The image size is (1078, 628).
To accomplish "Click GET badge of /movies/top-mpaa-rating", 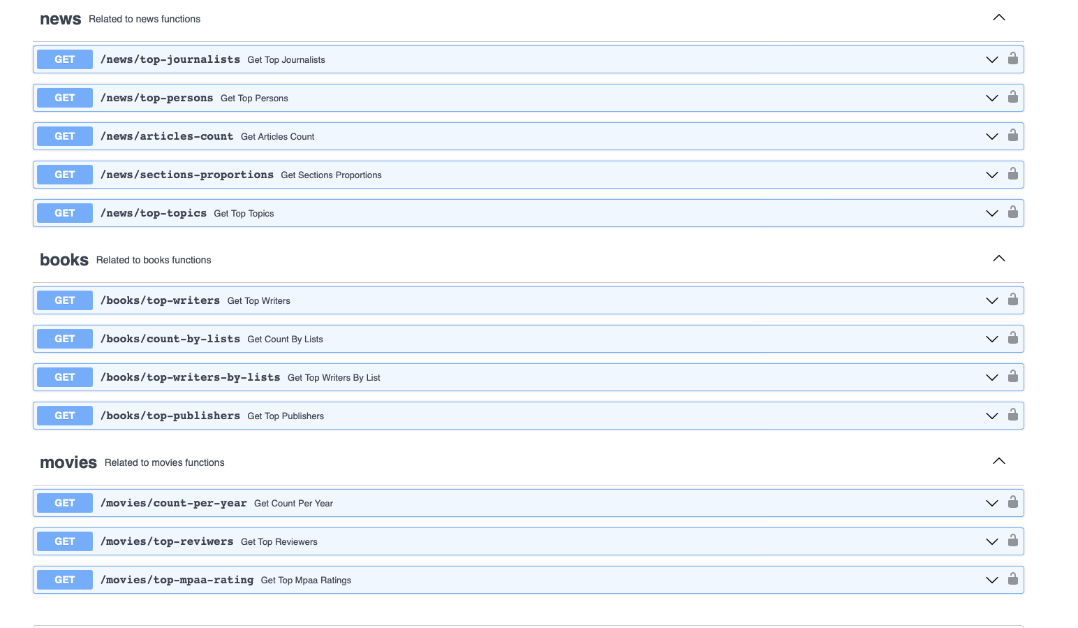I will tap(65, 580).
